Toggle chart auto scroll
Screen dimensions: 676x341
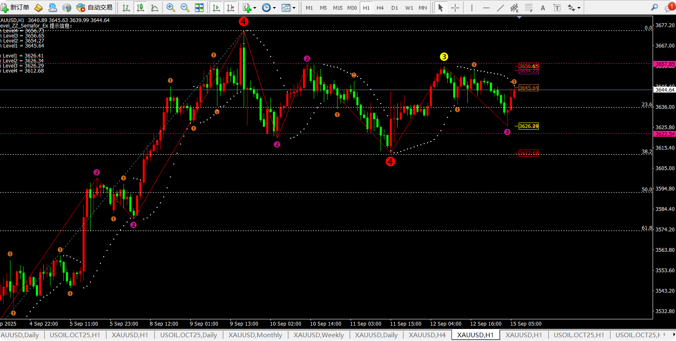click(216, 8)
